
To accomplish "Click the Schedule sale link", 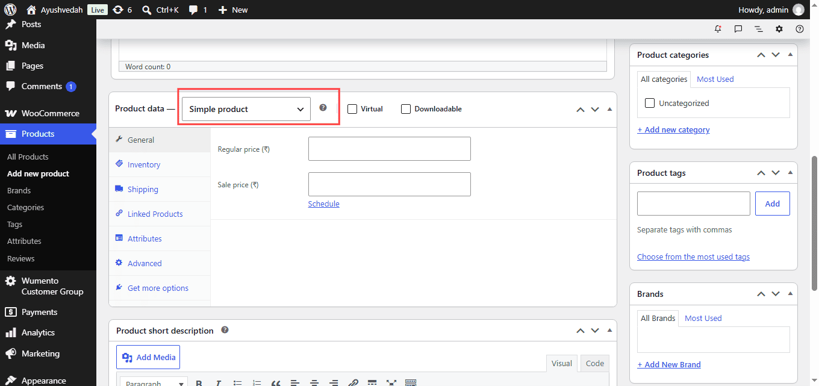I will (323, 204).
